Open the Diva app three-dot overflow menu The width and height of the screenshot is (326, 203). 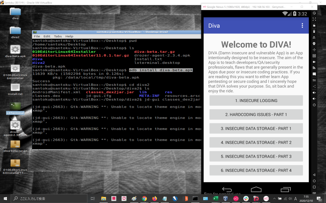click(x=302, y=25)
